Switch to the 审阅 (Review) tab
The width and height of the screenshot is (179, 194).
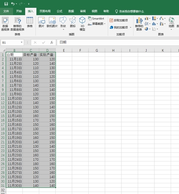coord(83,11)
